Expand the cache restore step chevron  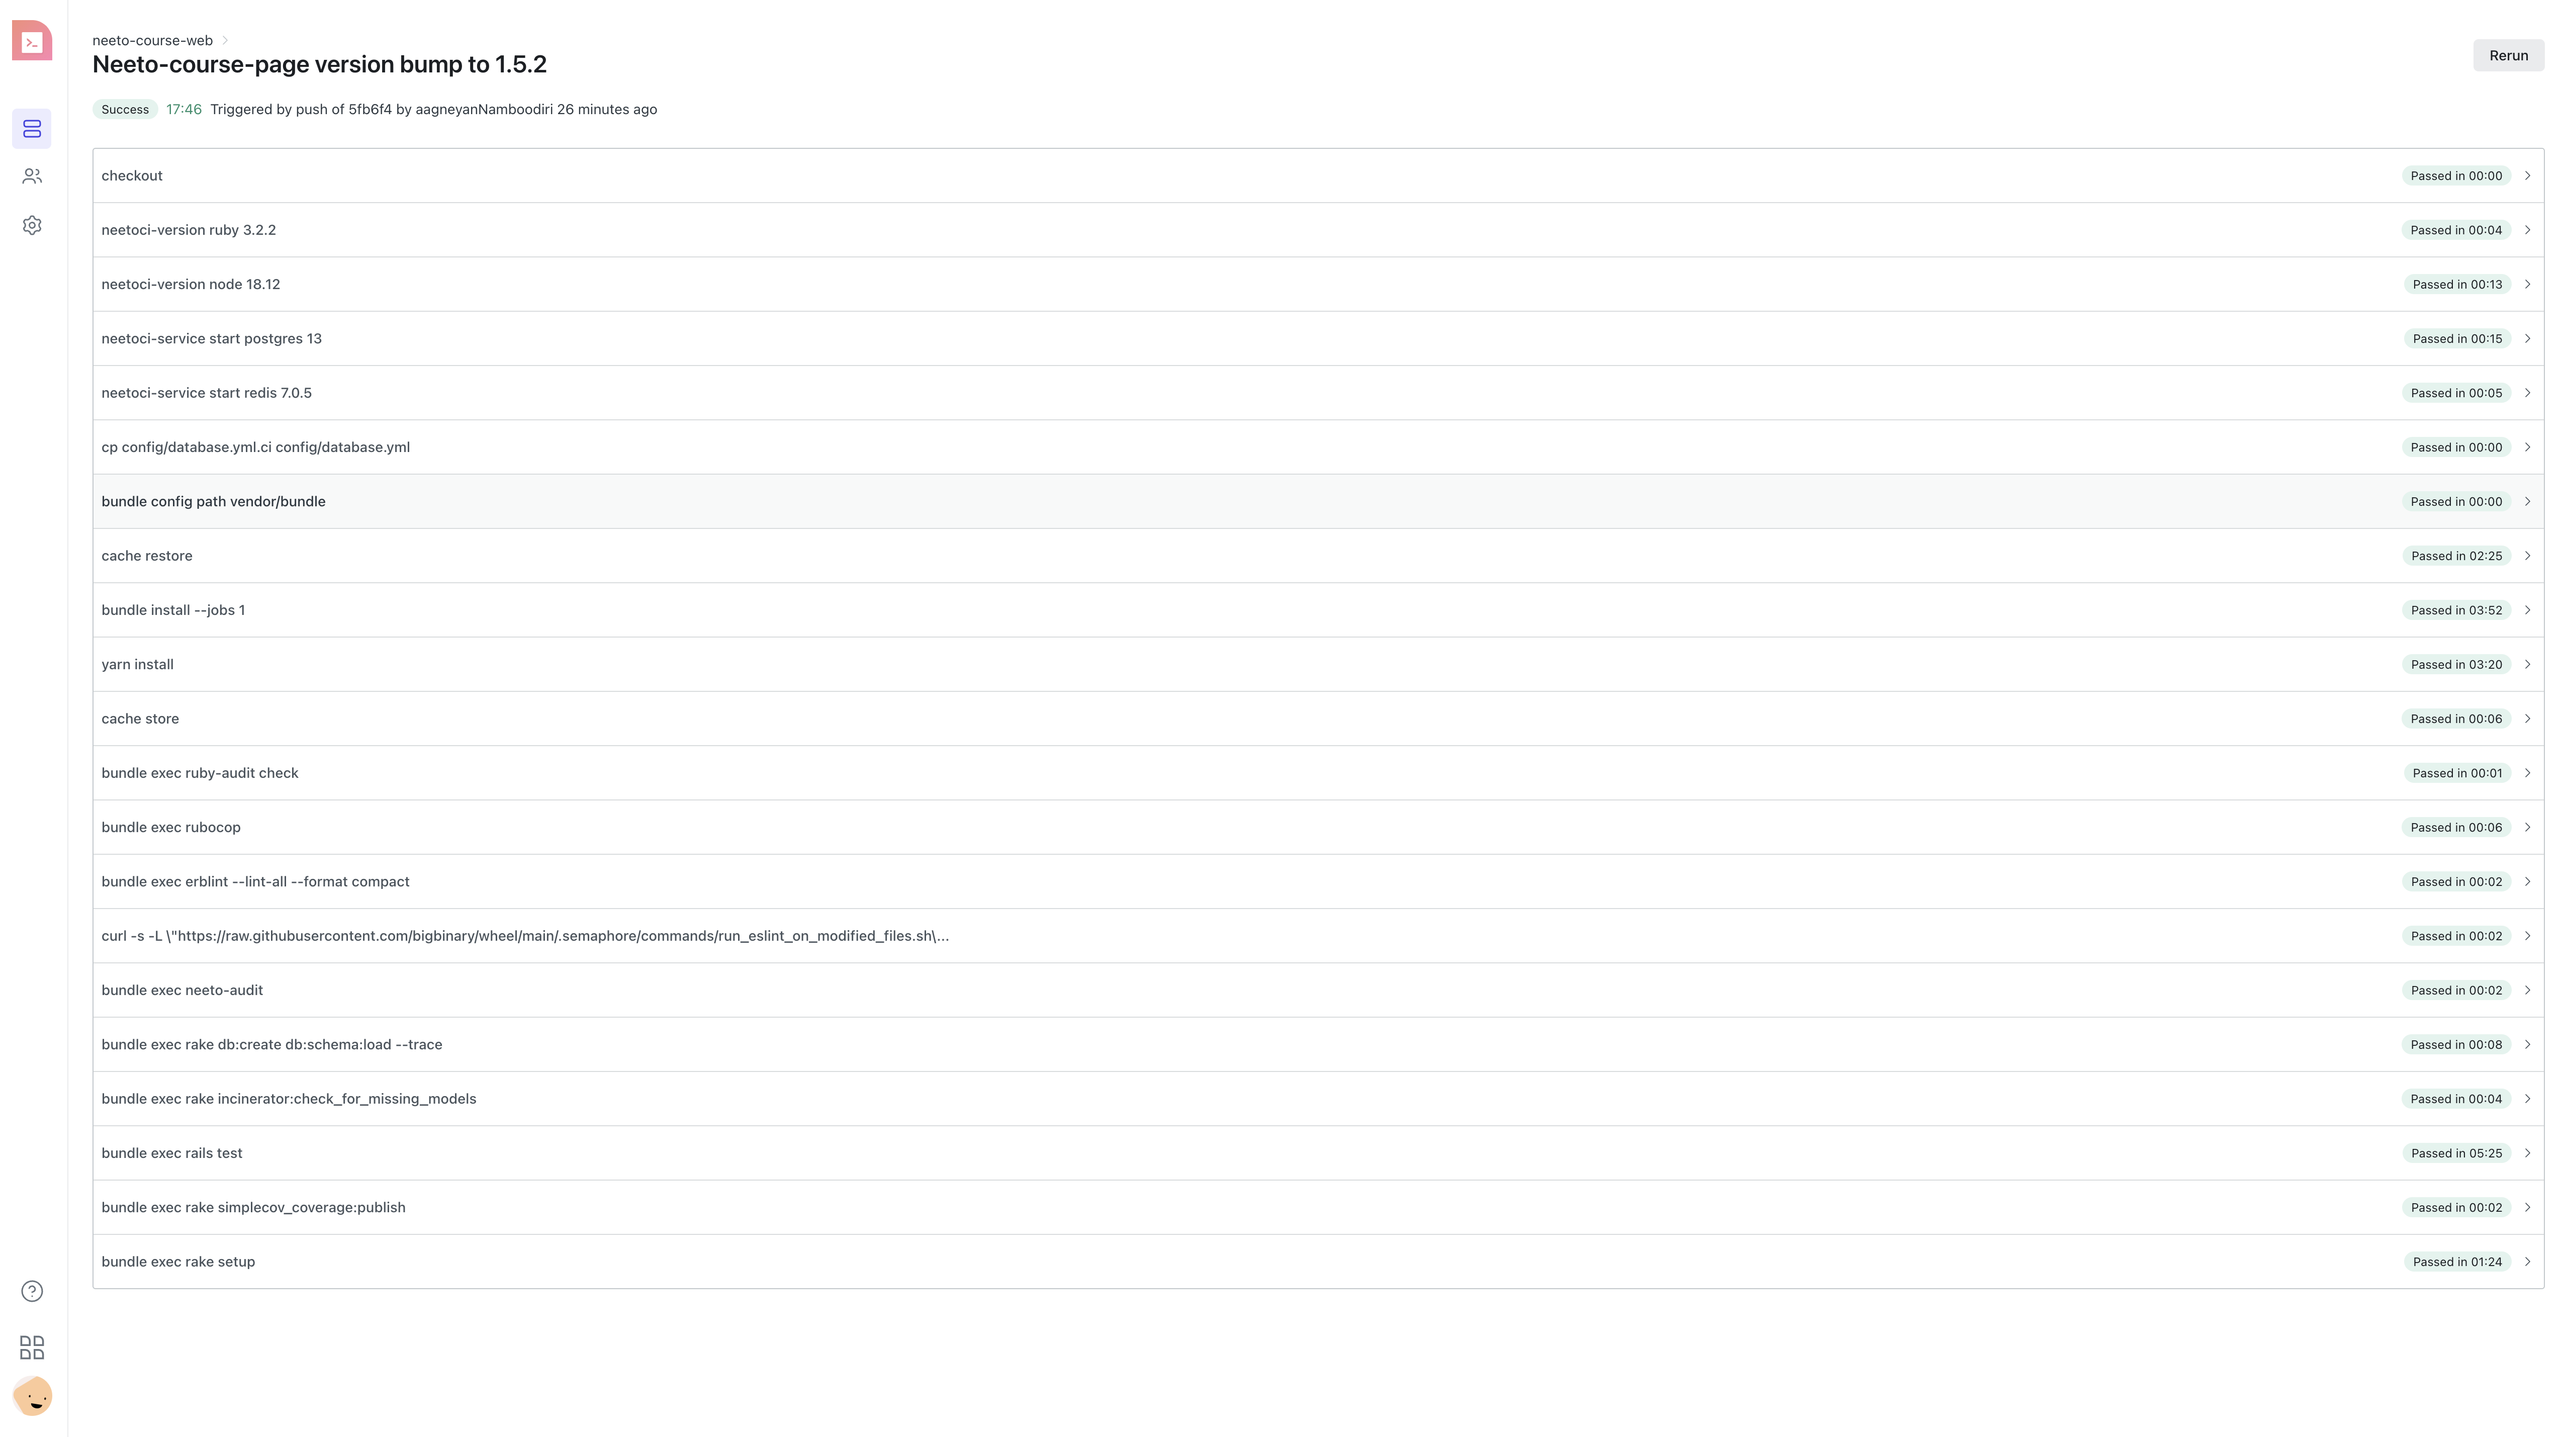tap(2527, 556)
